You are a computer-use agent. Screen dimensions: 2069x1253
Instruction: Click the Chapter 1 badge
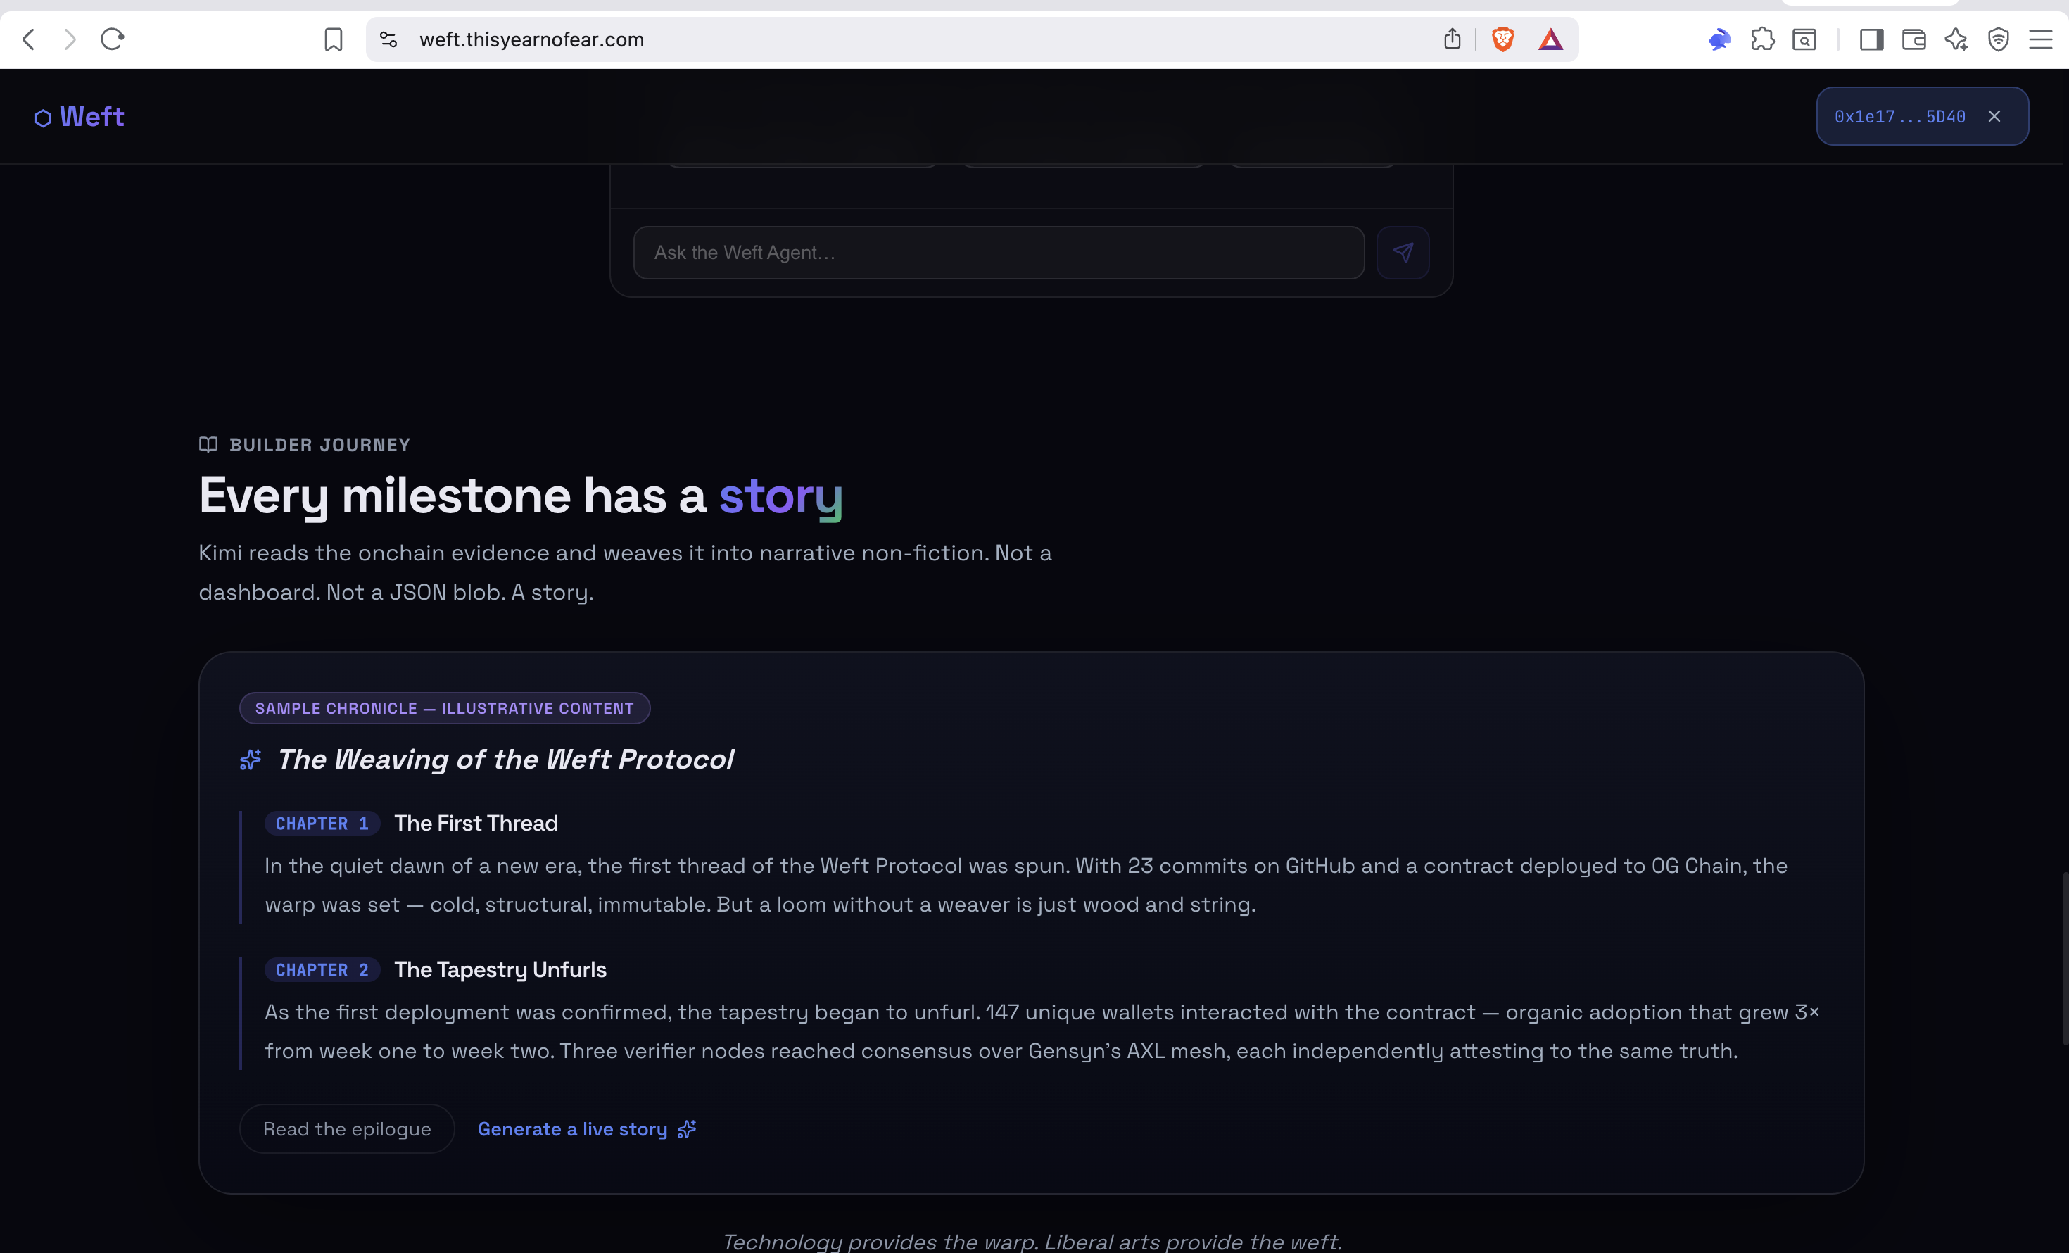pos(322,824)
